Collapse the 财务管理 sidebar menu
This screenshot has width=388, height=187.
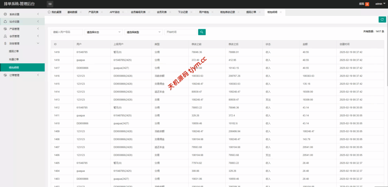pos(38,44)
